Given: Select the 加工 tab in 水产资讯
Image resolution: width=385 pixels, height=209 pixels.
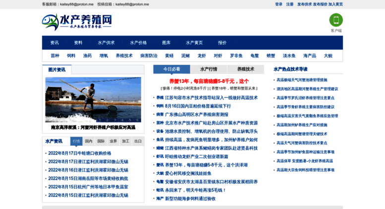Looking at the screenshot, I should [125, 141].
